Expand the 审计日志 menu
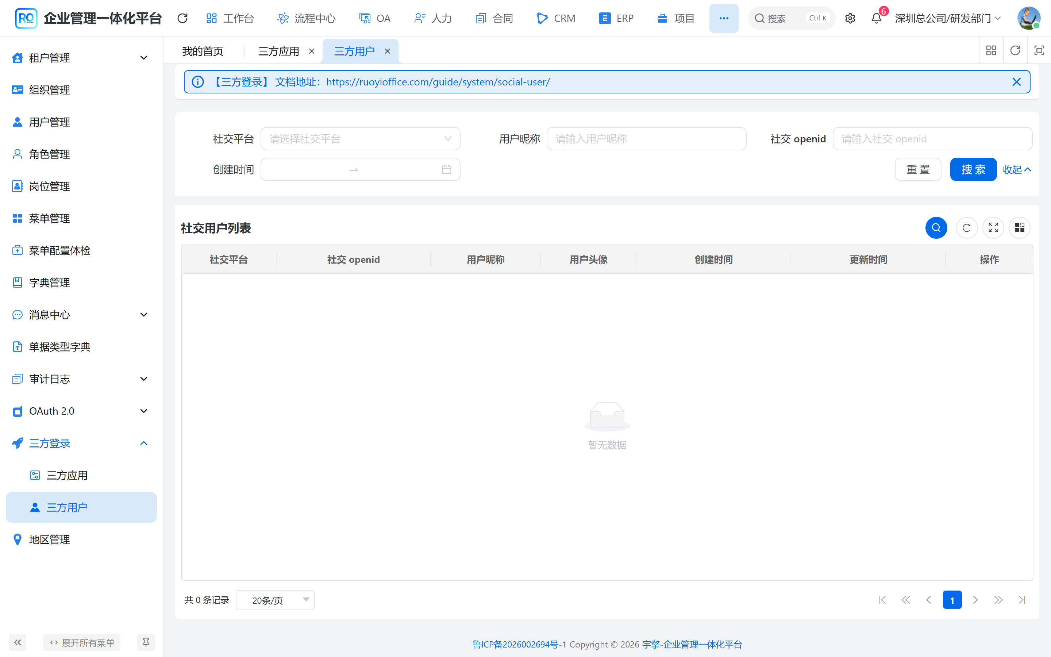Image resolution: width=1051 pixels, height=657 pixels. [x=81, y=379]
